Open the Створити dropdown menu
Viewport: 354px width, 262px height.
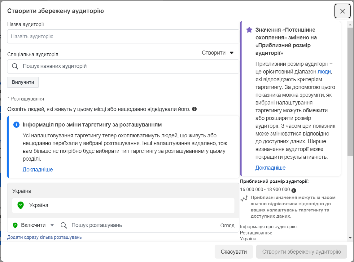coord(218,53)
